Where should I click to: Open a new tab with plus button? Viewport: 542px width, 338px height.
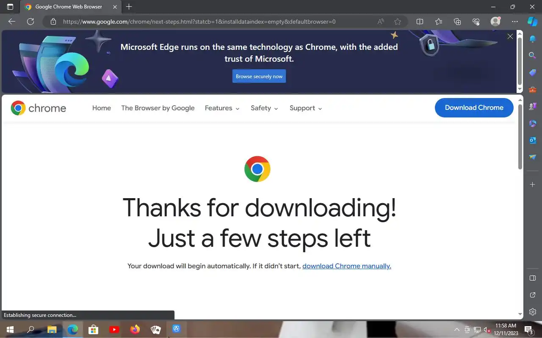click(x=129, y=7)
